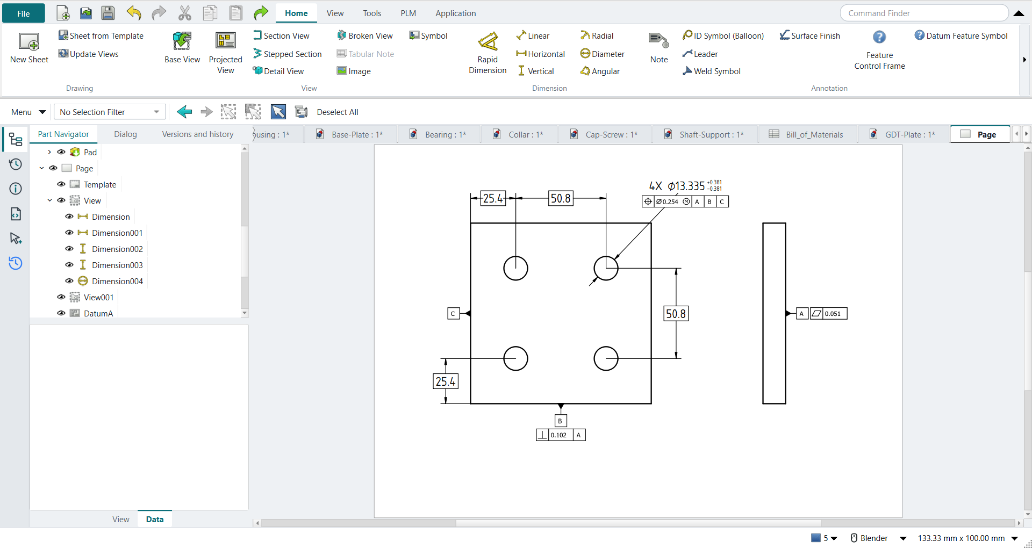Hide the Pad item in navigator

click(x=61, y=152)
